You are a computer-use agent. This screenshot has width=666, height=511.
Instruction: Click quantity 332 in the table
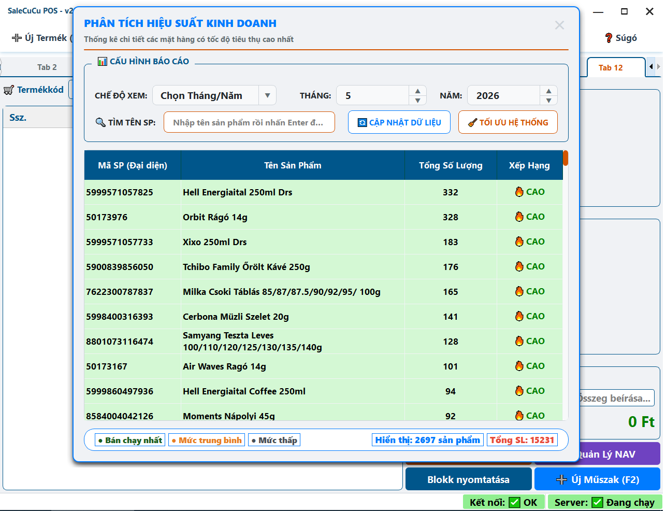pos(451,192)
